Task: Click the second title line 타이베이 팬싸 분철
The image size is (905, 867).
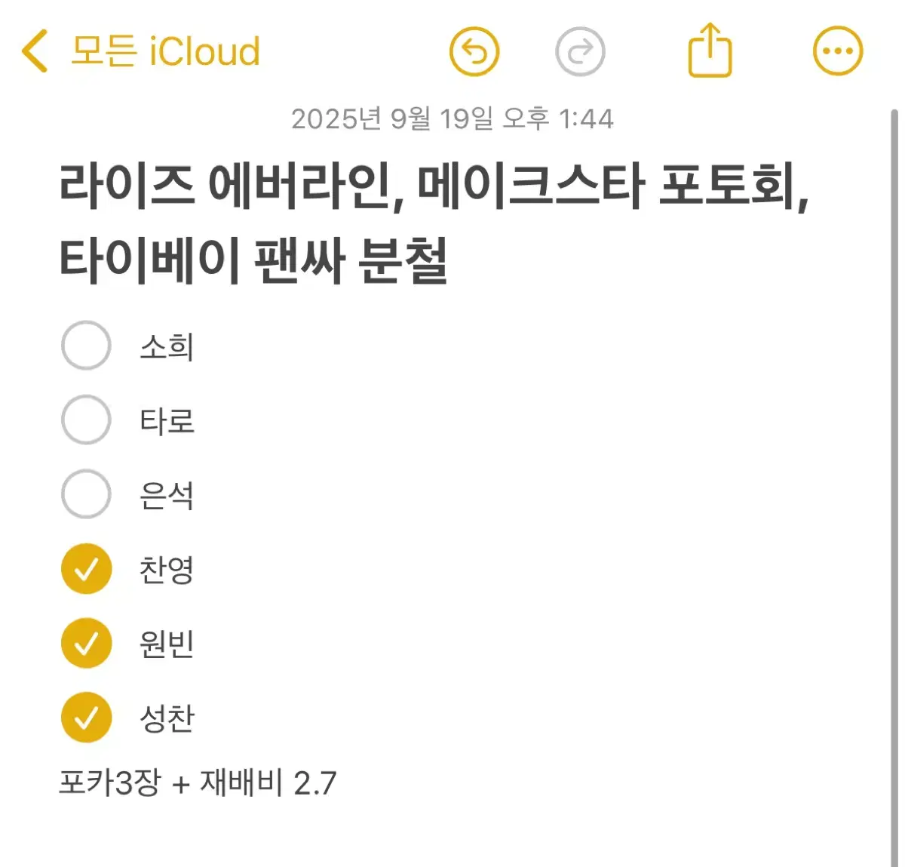Action: tap(253, 260)
